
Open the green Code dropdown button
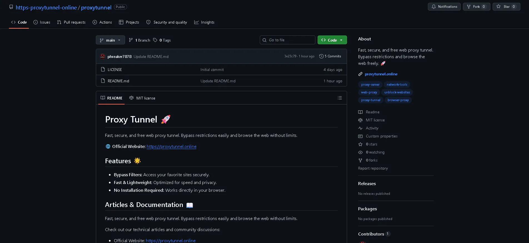(x=332, y=40)
